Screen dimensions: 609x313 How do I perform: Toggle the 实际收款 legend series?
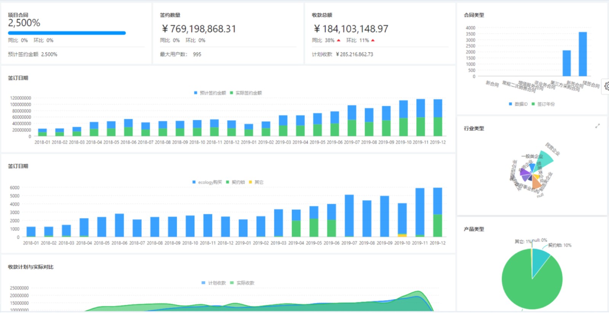click(x=242, y=283)
